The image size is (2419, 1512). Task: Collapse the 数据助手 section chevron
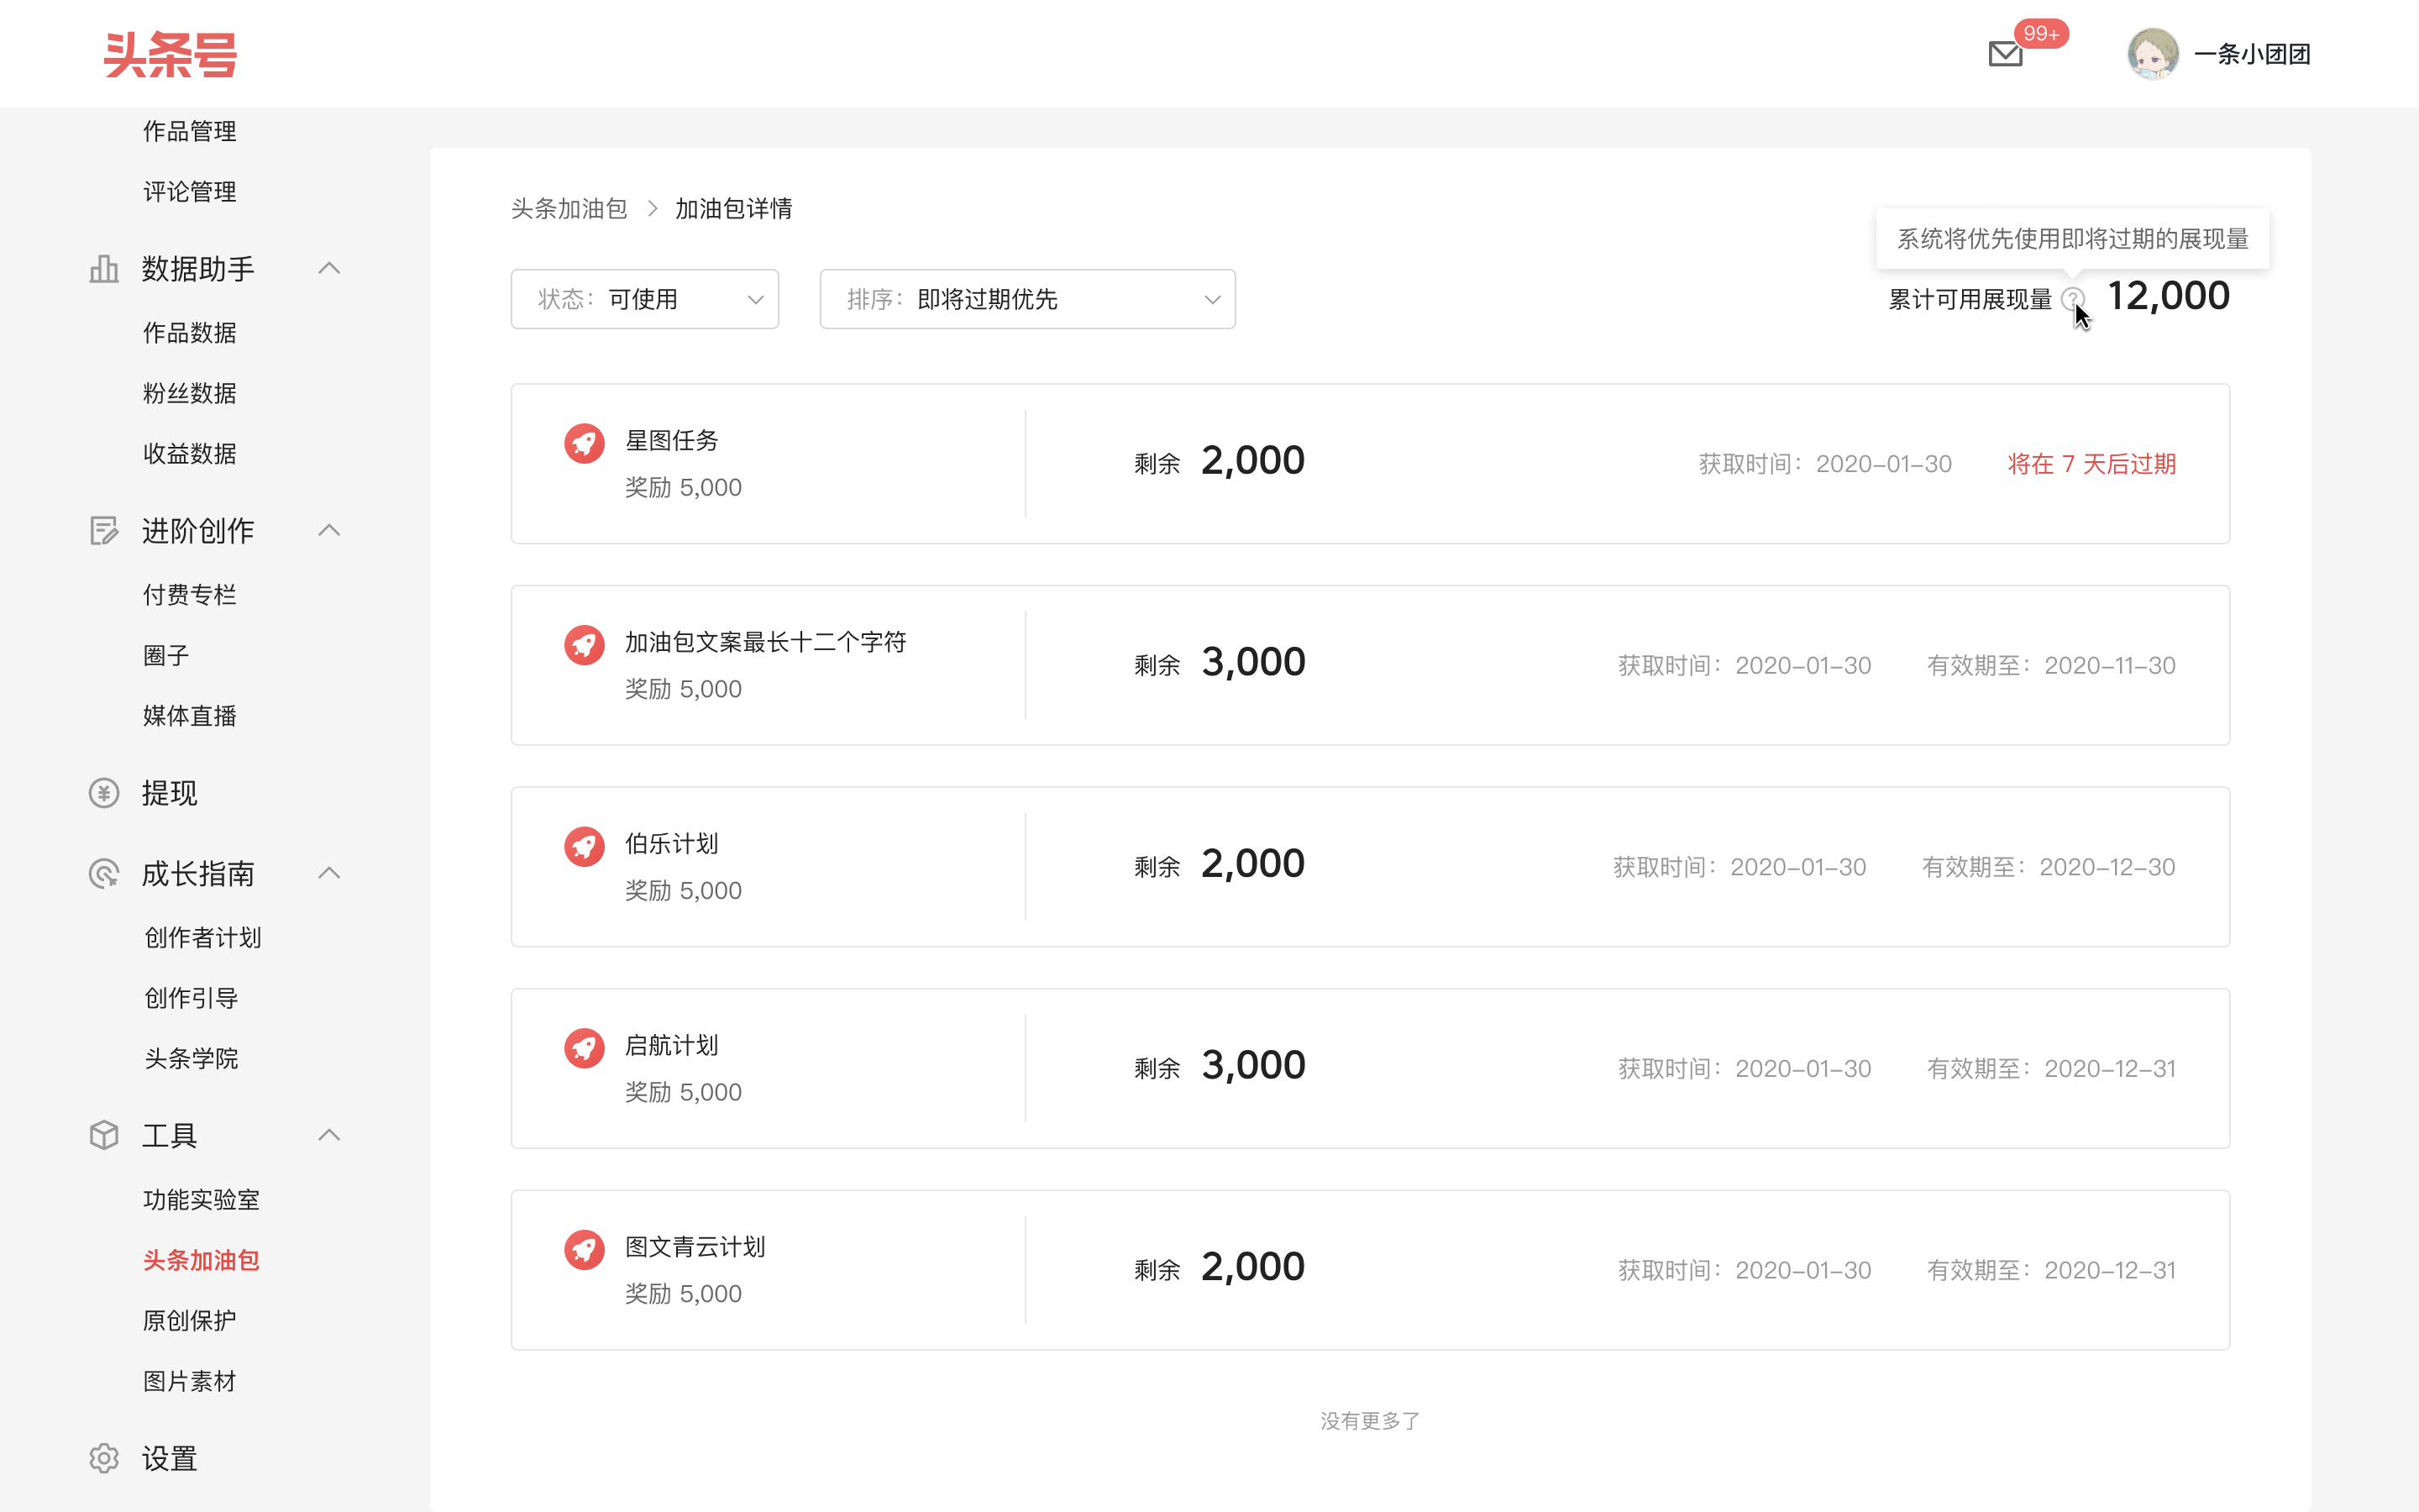[329, 268]
